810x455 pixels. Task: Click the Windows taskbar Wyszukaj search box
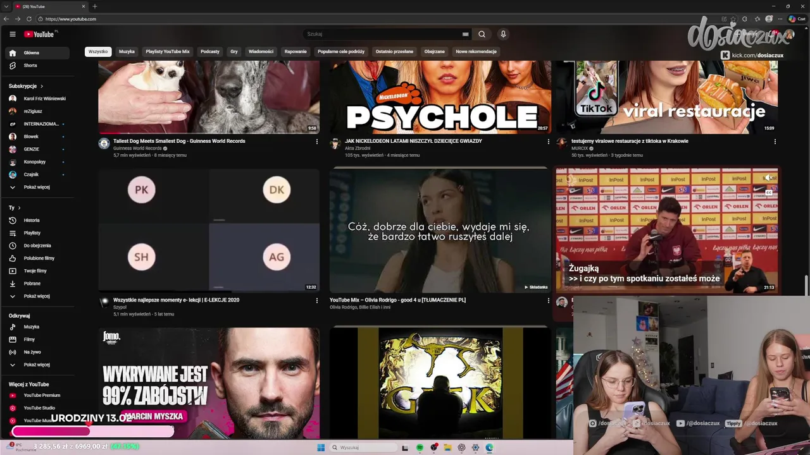364,447
